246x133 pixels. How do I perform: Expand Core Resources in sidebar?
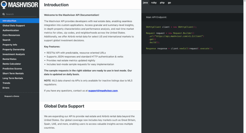click(11, 35)
